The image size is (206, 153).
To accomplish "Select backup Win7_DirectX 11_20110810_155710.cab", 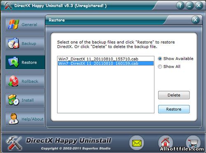I will (106, 59).
